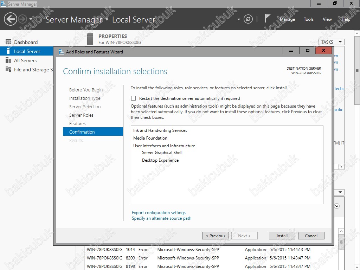Click the Server Manager app icon in title bar

pos(4,4)
